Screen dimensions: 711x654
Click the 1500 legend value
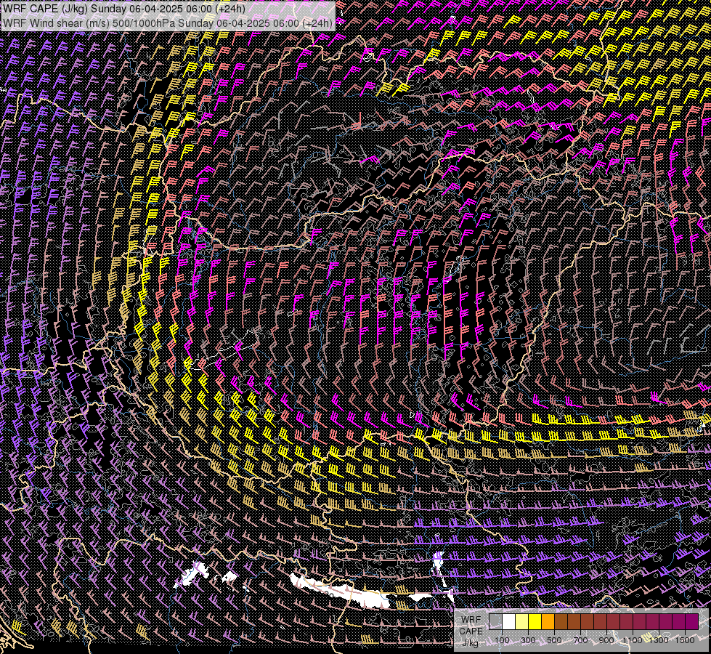(685, 640)
